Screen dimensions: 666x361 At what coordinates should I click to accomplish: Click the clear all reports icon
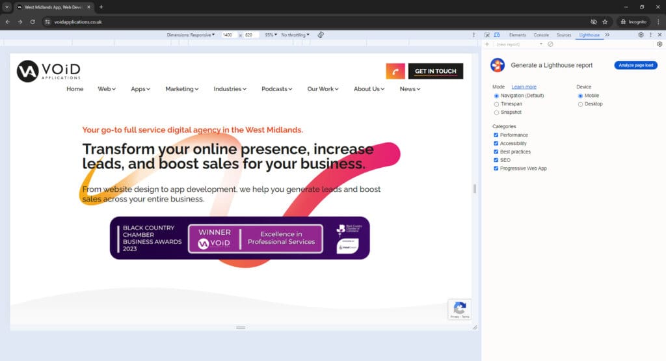(x=550, y=44)
